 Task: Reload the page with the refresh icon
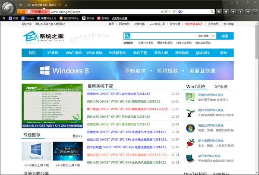click(x=174, y=12)
